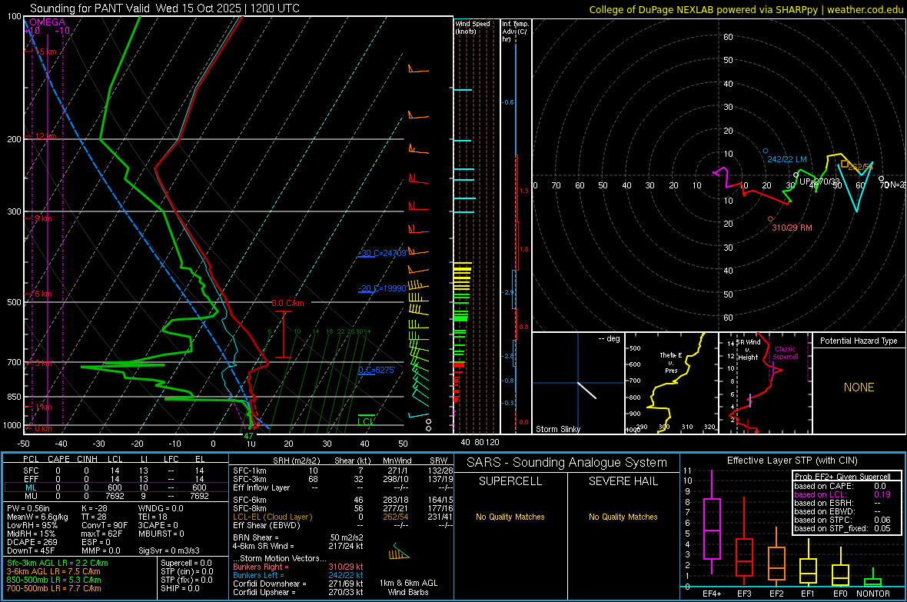Click the 'LCL-EL (Cloud Layer)' row label
907x602 pixels.
pyautogui.click(x=272, y=517)
